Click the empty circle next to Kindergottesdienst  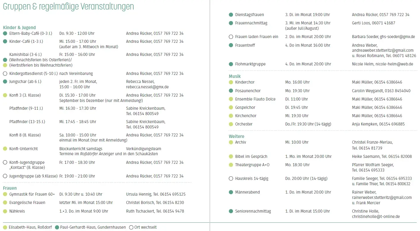click(5, 73)
